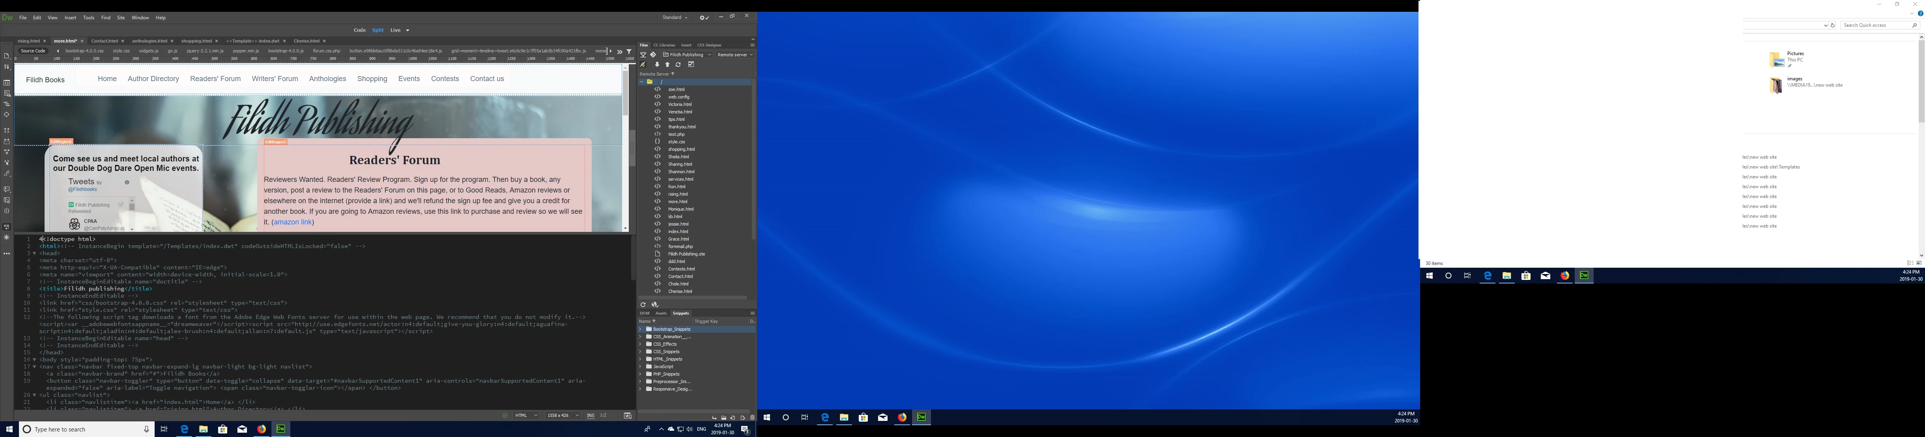Click the Git view diamond icon
Image resolution: width=1925 pixels, height=437 pixels.
coord(653,54)
